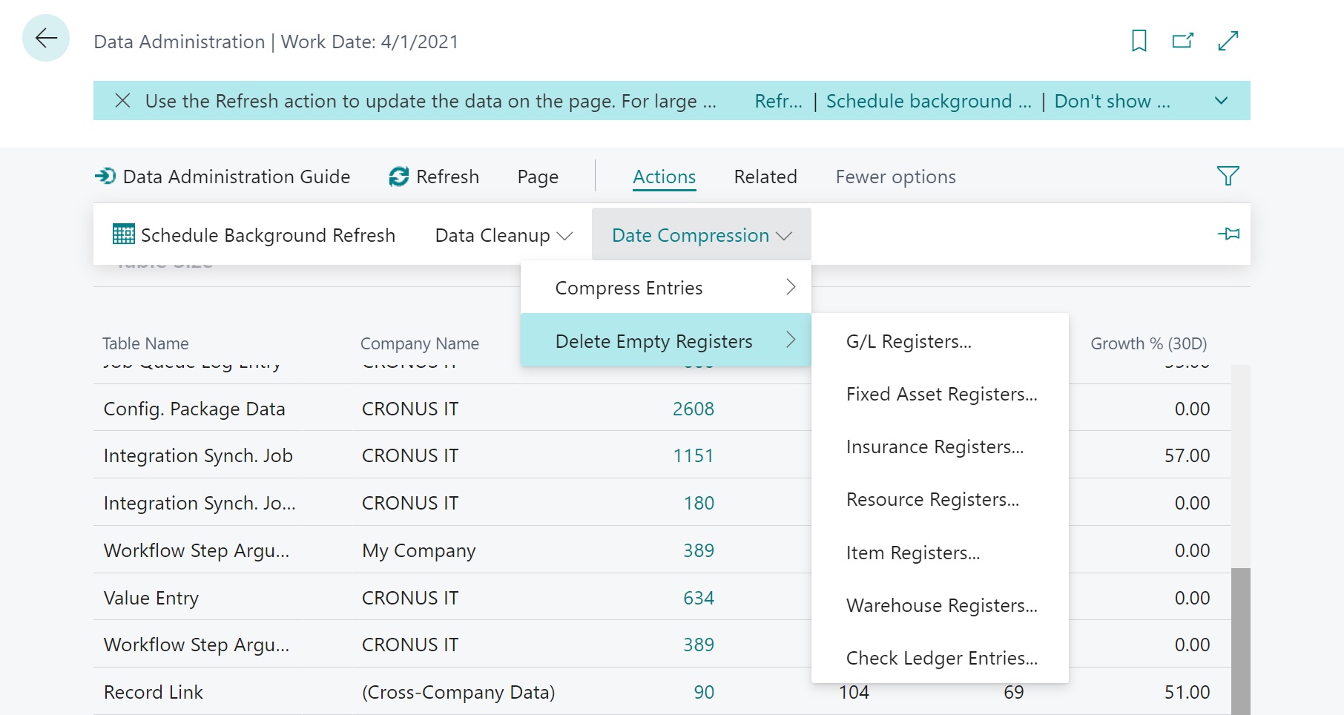Screen dimensions: 1344x715
Task: Expand the Data Cleanup dropdown
Action: (x=503, y=234)
